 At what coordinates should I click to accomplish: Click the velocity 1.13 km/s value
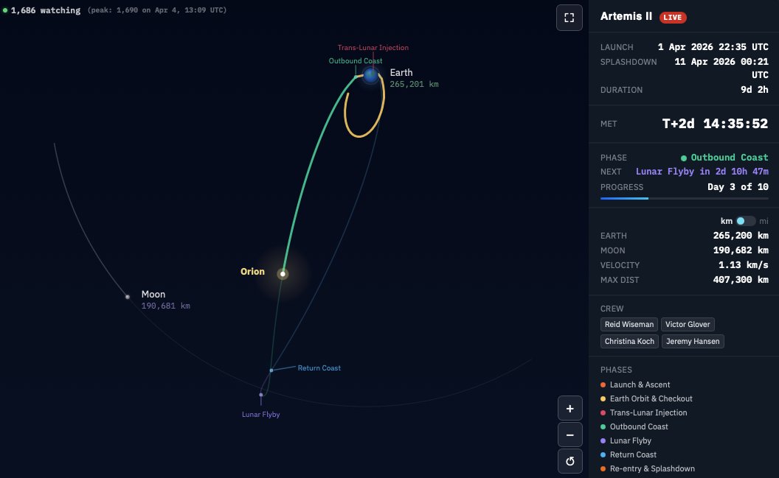[744, 265]
